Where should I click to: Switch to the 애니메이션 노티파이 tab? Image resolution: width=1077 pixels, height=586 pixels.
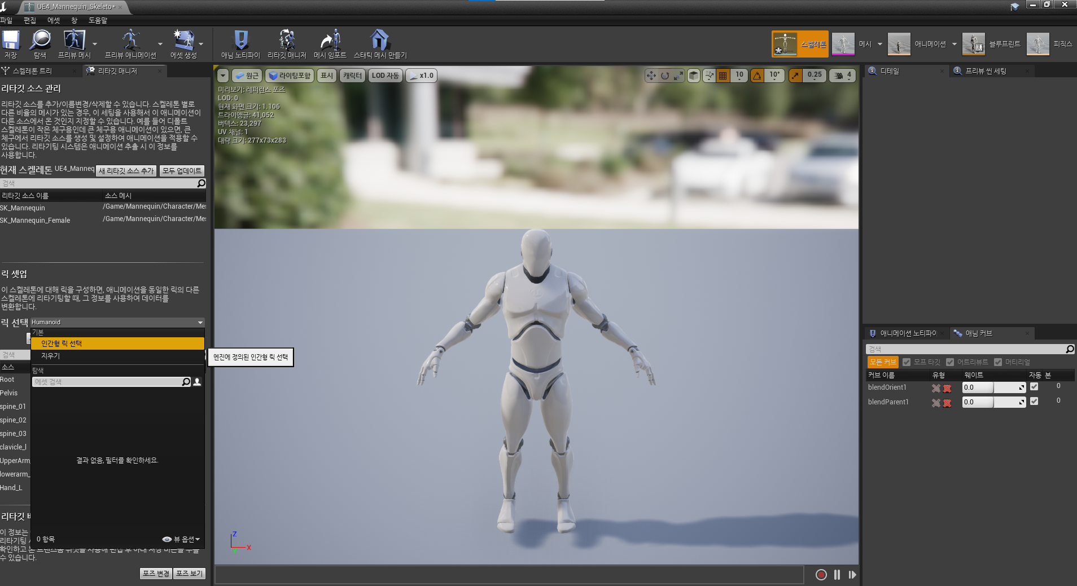[x=908, y=333]
